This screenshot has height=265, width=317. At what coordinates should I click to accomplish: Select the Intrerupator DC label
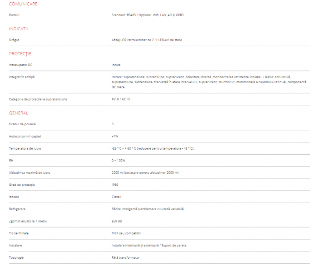21,65
